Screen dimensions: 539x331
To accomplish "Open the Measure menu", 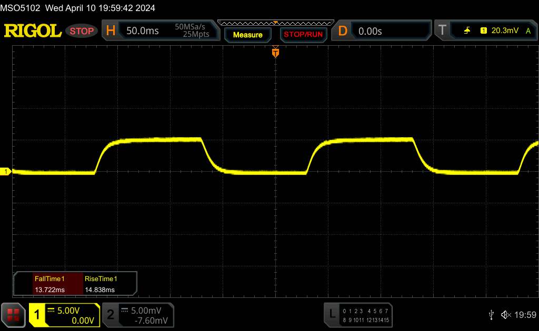I will [247, 35].
